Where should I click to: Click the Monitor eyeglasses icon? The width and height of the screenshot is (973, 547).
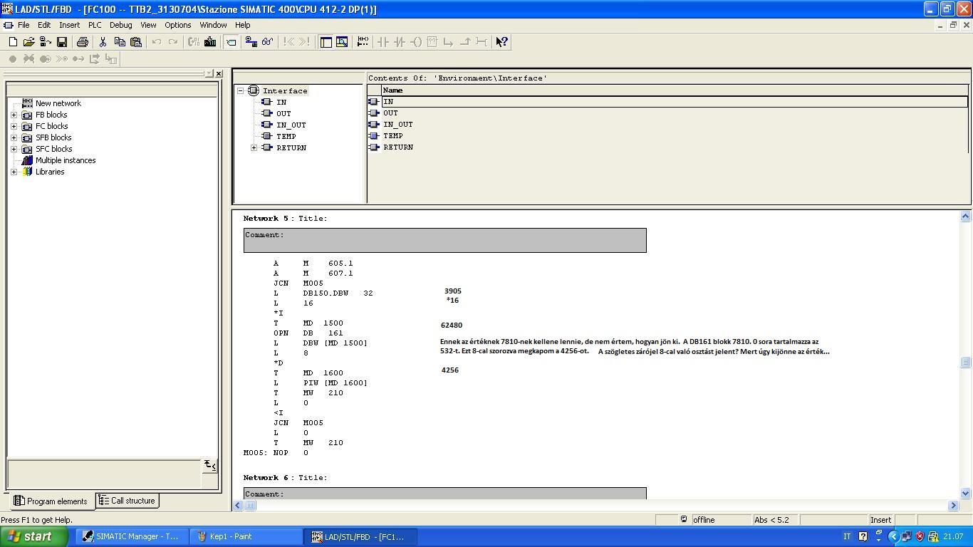[268, 42]
